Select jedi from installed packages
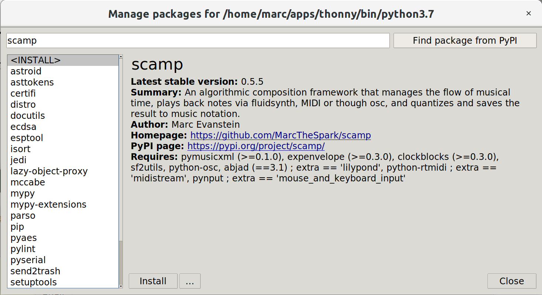Screen dimensions: 542x295 (x=19, y=160)
